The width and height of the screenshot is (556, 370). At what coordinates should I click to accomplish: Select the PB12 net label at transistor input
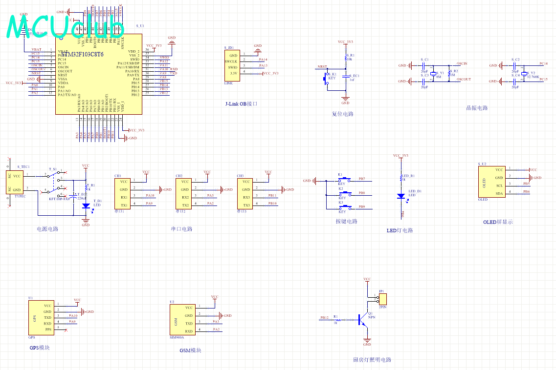coord(324,318)
